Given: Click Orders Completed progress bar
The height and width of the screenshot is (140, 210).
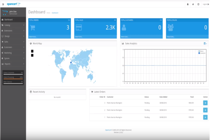Looking at the screenshot, I should (x=13, y=74).
